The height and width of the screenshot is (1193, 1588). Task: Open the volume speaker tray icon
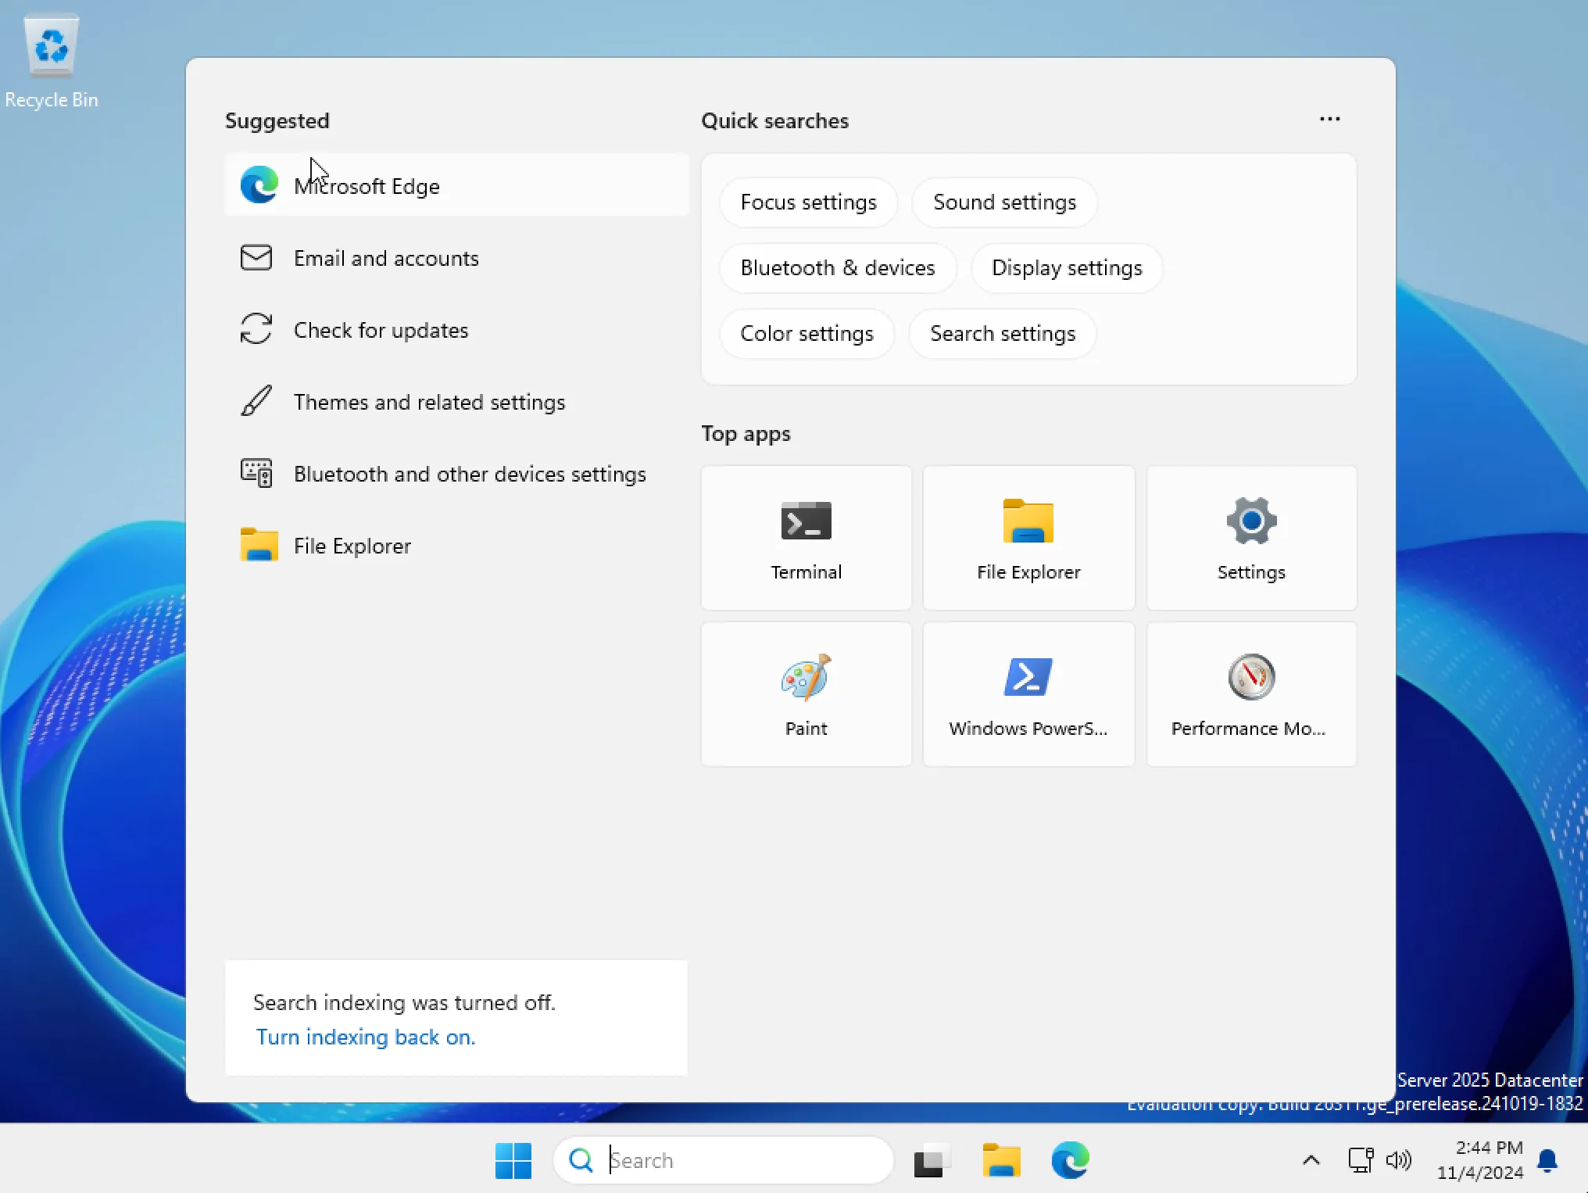pyautogui.click(x=1398, y=1160)
